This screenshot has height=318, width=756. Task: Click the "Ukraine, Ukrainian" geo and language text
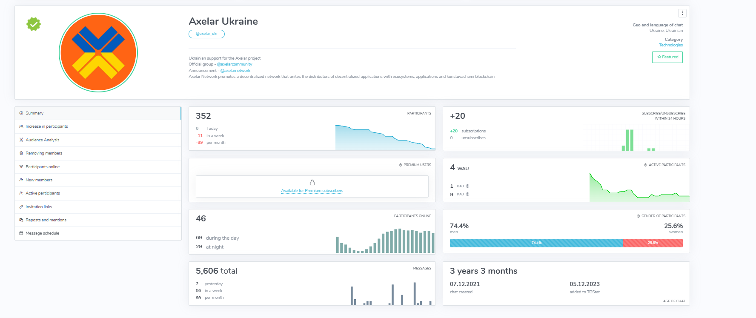[x=666, y=31]
